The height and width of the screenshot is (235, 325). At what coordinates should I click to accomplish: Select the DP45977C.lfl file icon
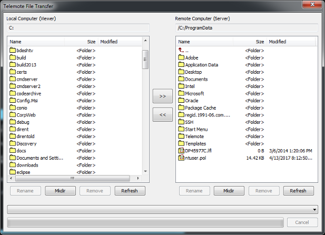click(181, 151)
